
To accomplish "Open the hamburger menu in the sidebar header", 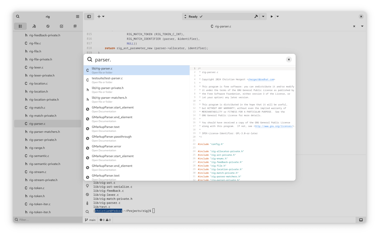I will (x=77, y=17).
